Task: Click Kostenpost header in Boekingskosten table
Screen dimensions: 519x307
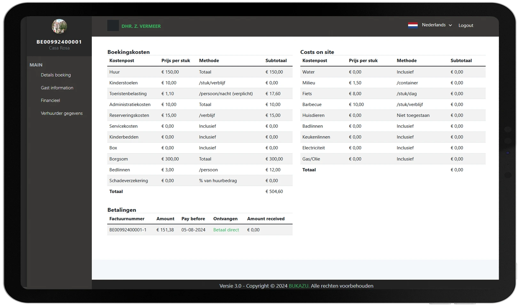Action: [122, 61]
